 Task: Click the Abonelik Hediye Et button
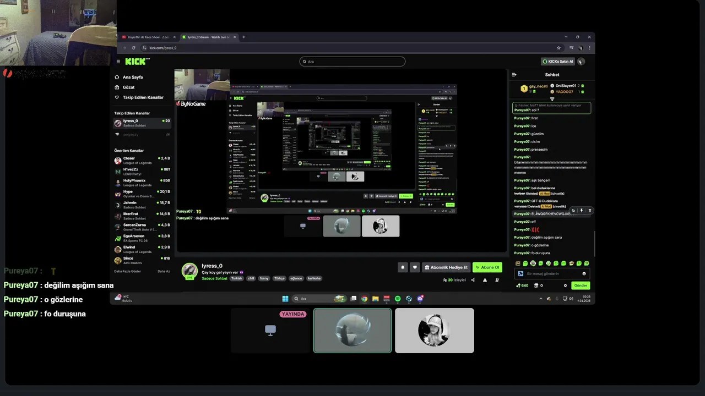(446, 267)
